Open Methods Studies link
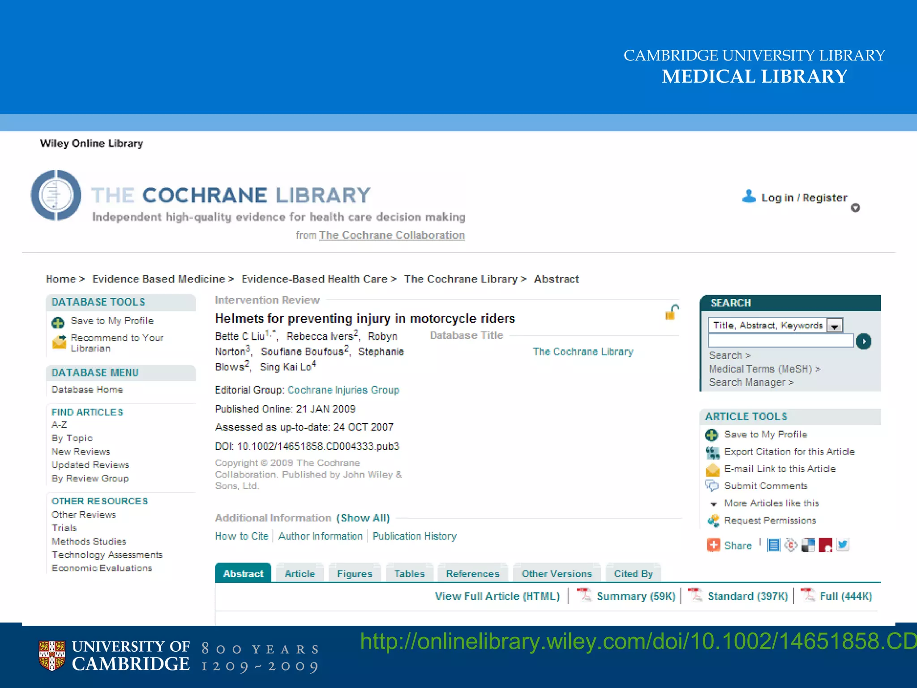Image resolution: width=917 pixels, height=688 pixels. pyautogui.click(x=89, y=542)
